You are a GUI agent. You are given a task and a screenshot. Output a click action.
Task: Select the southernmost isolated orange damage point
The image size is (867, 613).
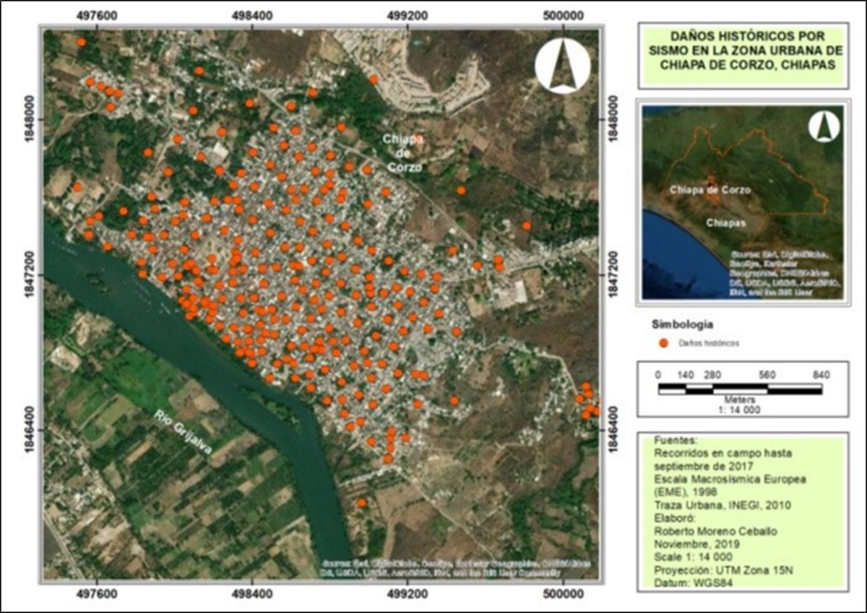pos(361,503)
